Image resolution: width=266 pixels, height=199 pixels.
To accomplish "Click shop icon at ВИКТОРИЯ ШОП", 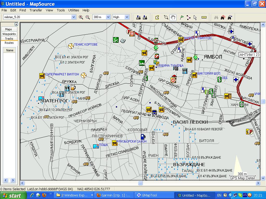I will click(x=194, y=75).
